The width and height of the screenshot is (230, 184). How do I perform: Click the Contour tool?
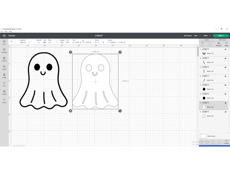226,142
